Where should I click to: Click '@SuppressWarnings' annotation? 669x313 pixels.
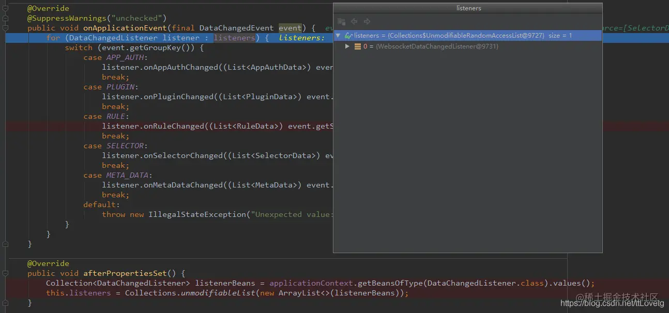pyautogui.click(x=67, y=18)
